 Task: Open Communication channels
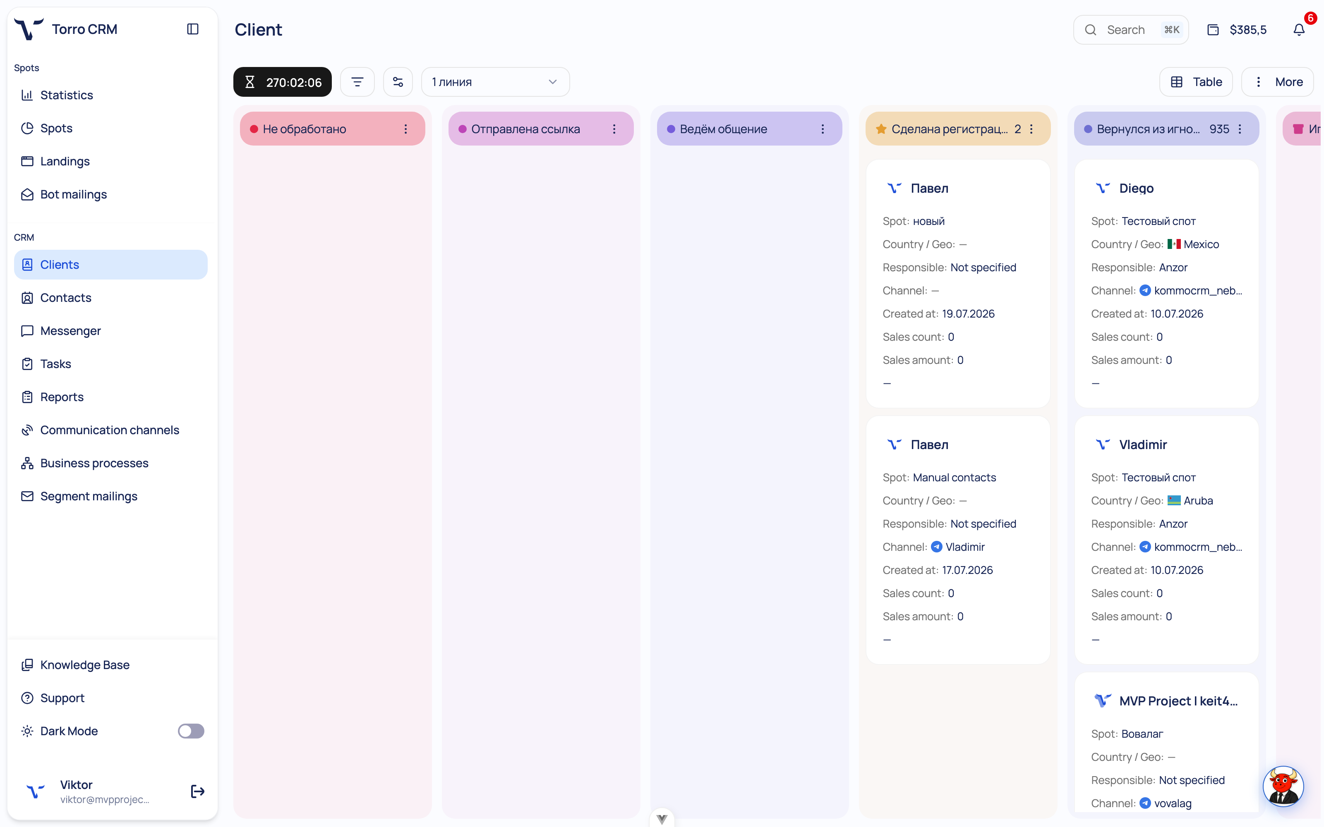110,430
